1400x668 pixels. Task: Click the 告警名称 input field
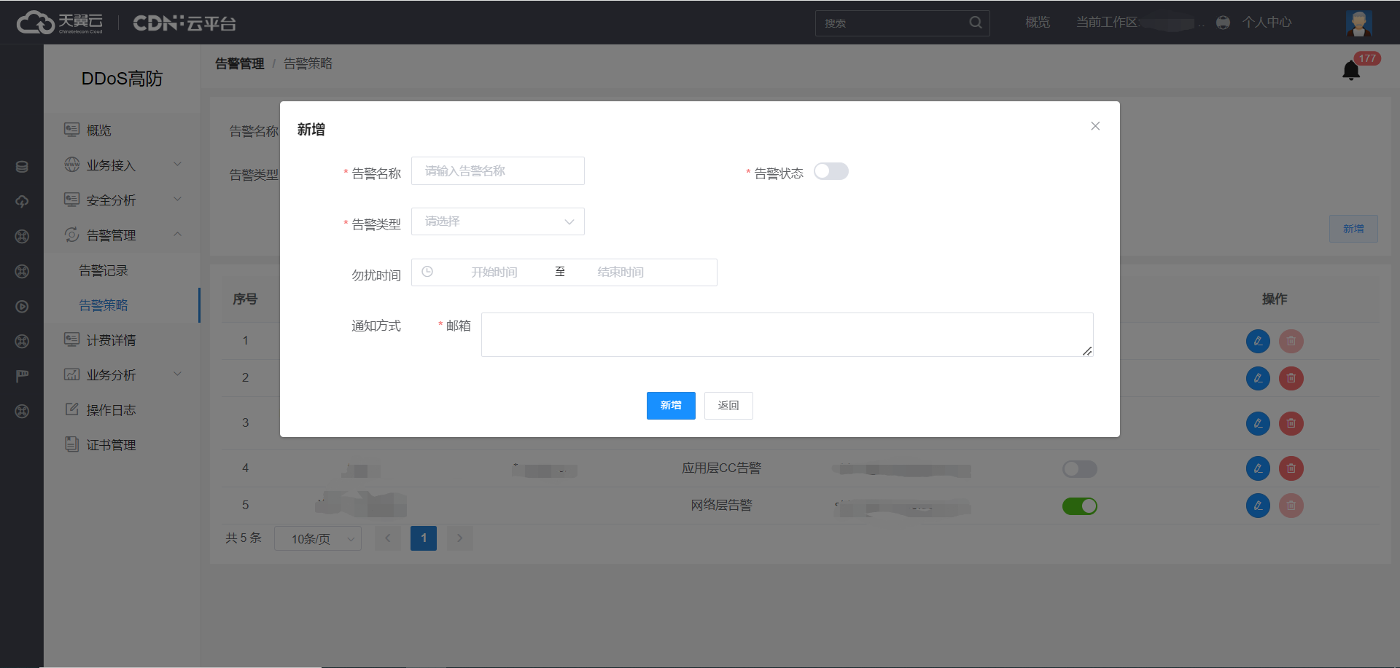(x=497, y=171)
